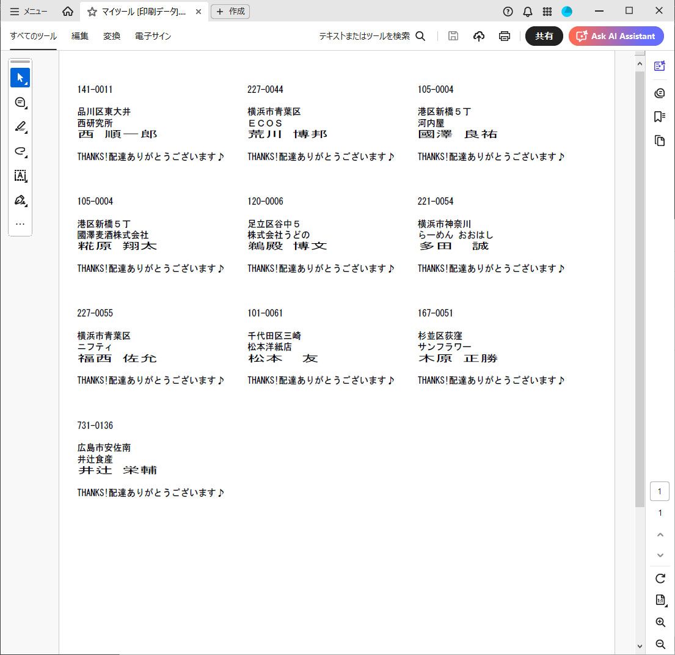
Task: Click postal code 141-0011
Action: pyautogui.click(x=95, y=89)
